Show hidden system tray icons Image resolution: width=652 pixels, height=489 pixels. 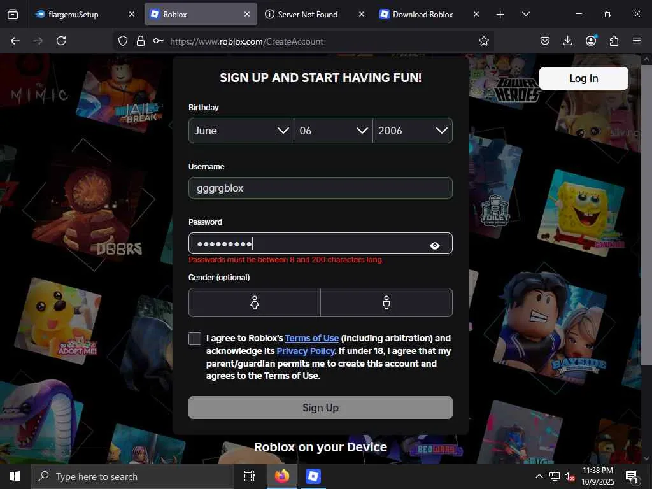[539, 476]
